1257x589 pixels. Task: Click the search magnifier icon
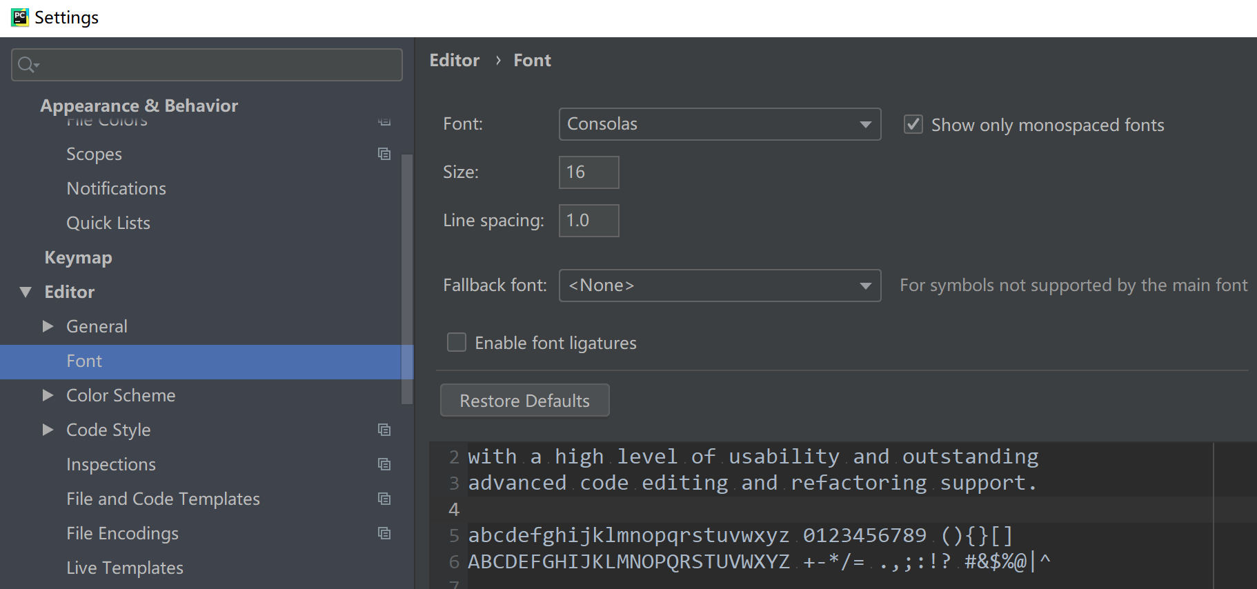(x=28, y=65)
